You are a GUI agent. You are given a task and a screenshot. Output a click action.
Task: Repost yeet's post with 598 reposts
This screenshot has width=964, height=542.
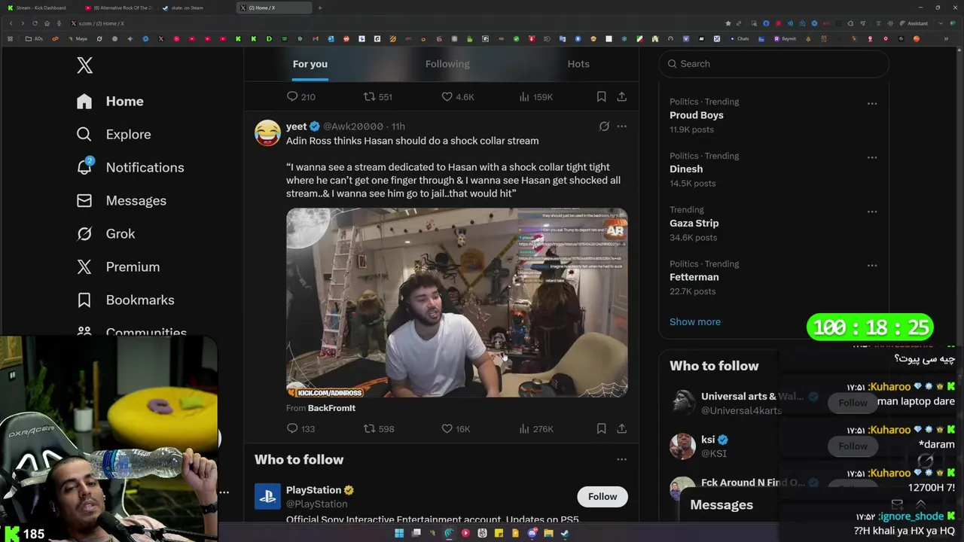379,429
